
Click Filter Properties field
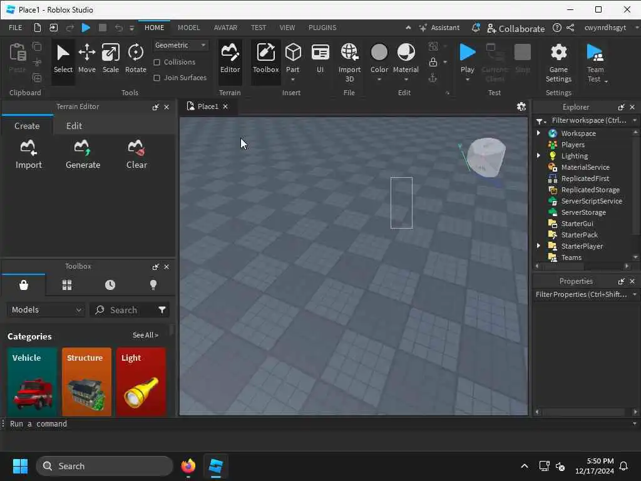coord(581,294)
